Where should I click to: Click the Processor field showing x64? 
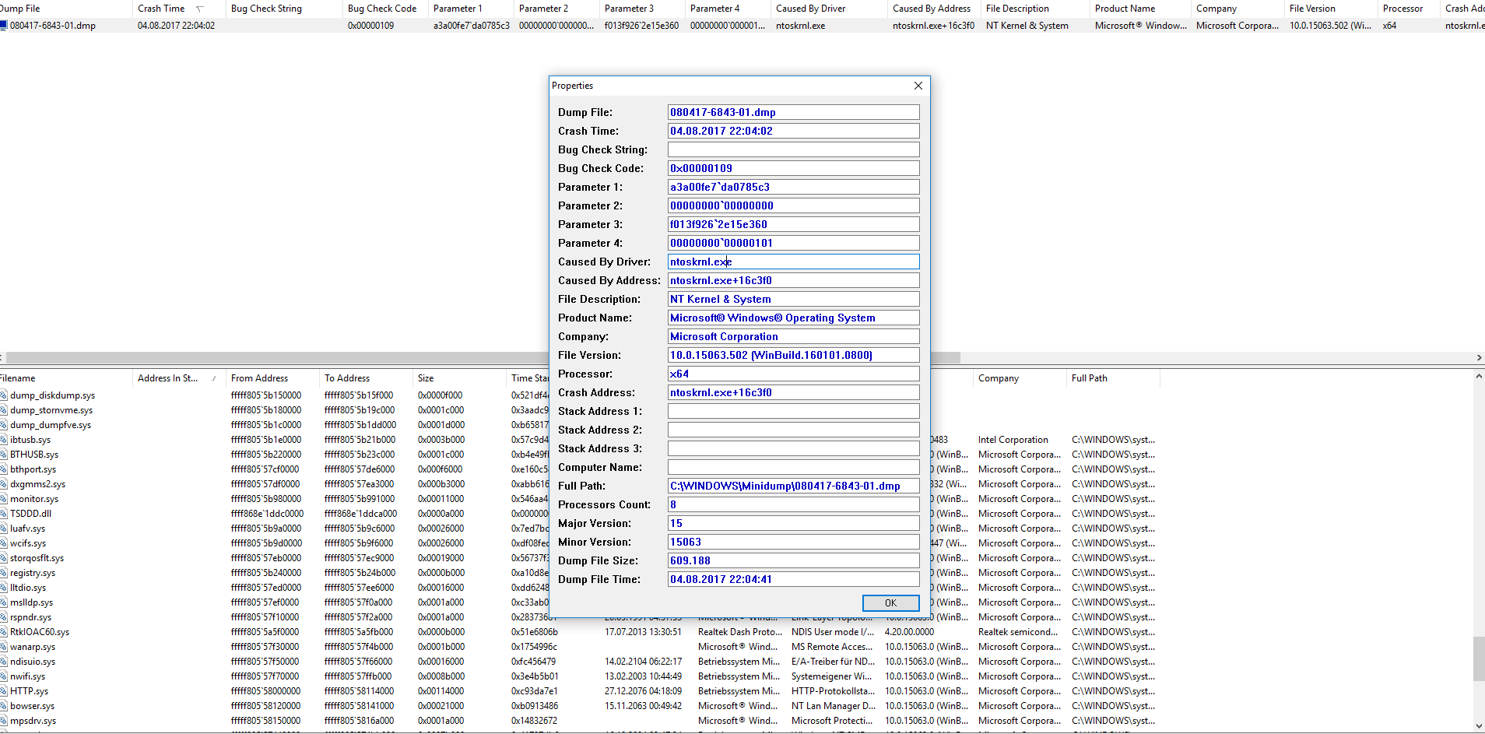pos(793,374)
